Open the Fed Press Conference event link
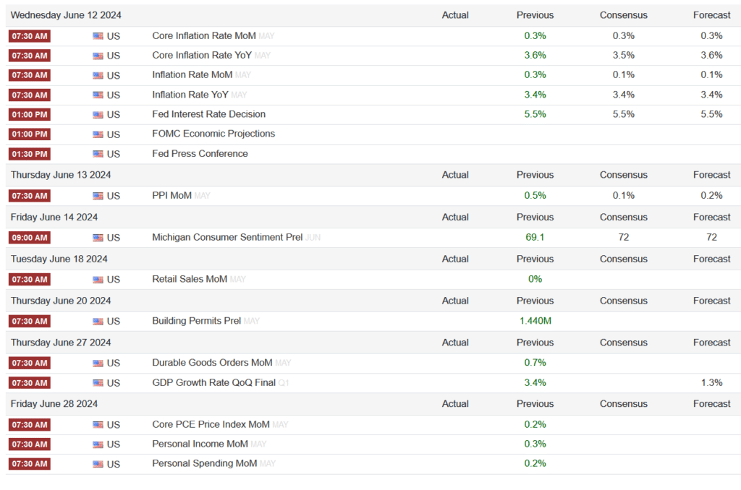The height and width of the screenshot is (490, 741). tap(200, 153)
